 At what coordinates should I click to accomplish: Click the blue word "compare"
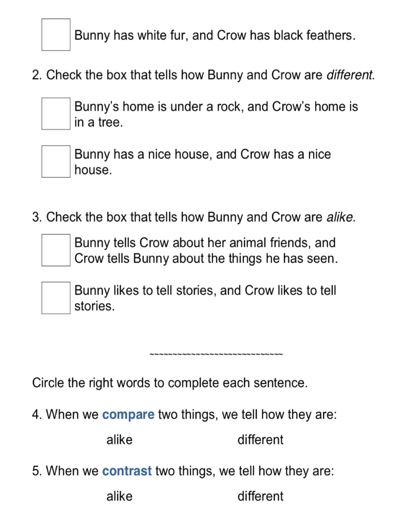pos(128,415)
